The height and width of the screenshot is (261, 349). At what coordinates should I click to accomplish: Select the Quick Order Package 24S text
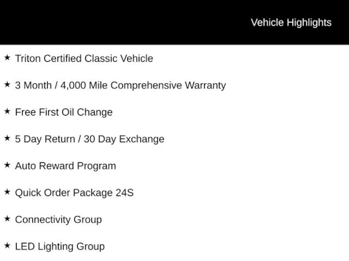74,193
